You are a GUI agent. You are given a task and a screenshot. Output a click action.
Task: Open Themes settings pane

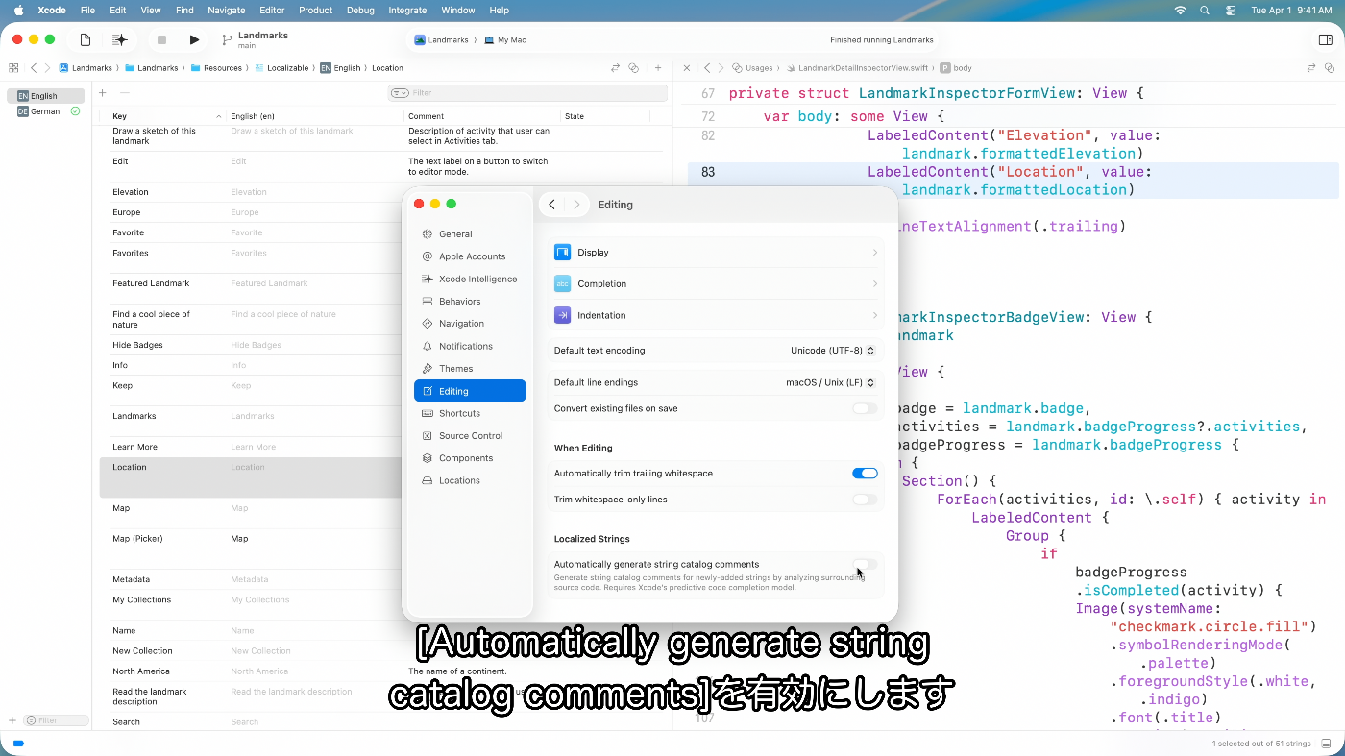point(470,369)
